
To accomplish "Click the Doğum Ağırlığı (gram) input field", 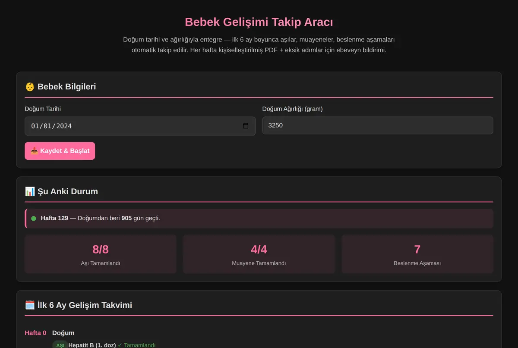I will (378, 125).
